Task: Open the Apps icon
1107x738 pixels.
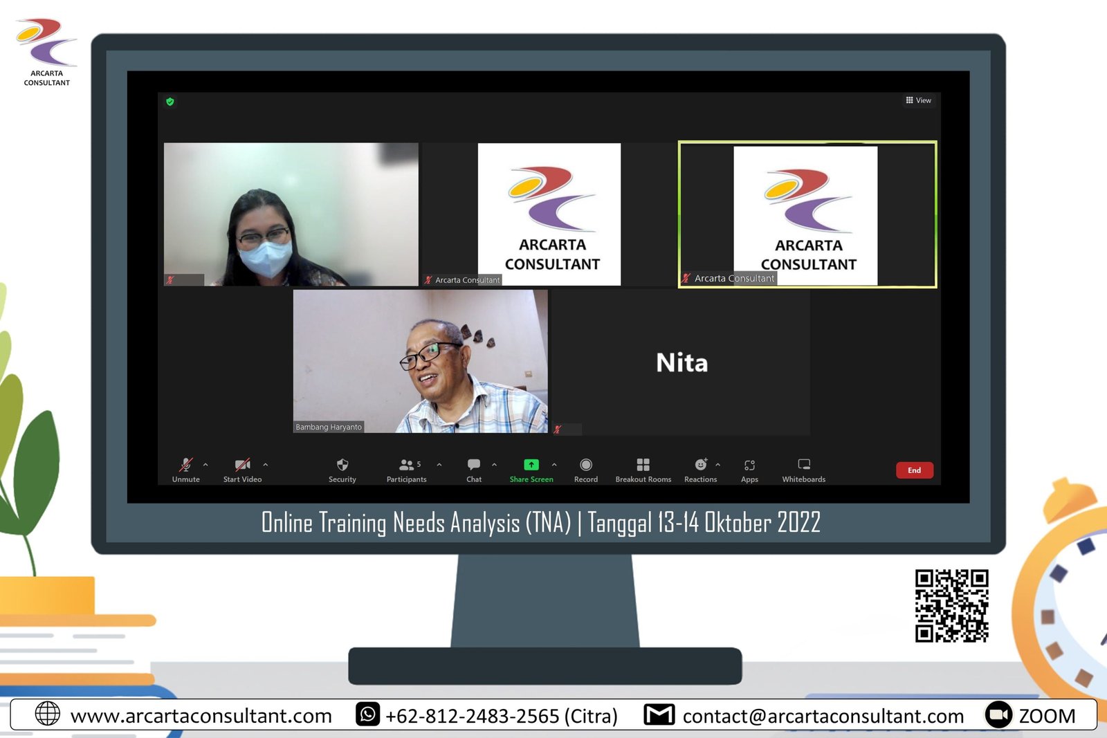Action: (x=749, y=465)
